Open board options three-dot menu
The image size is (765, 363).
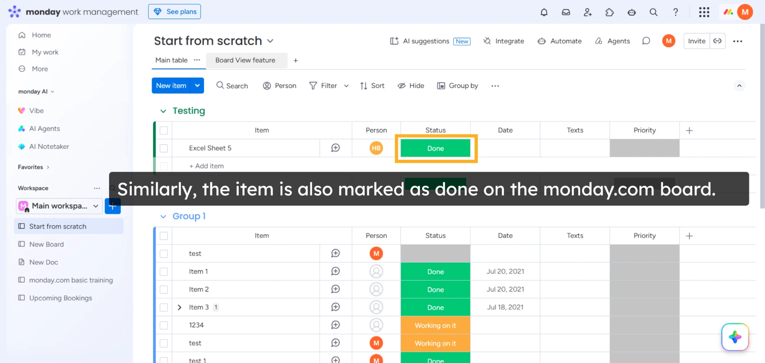point(738,41)
